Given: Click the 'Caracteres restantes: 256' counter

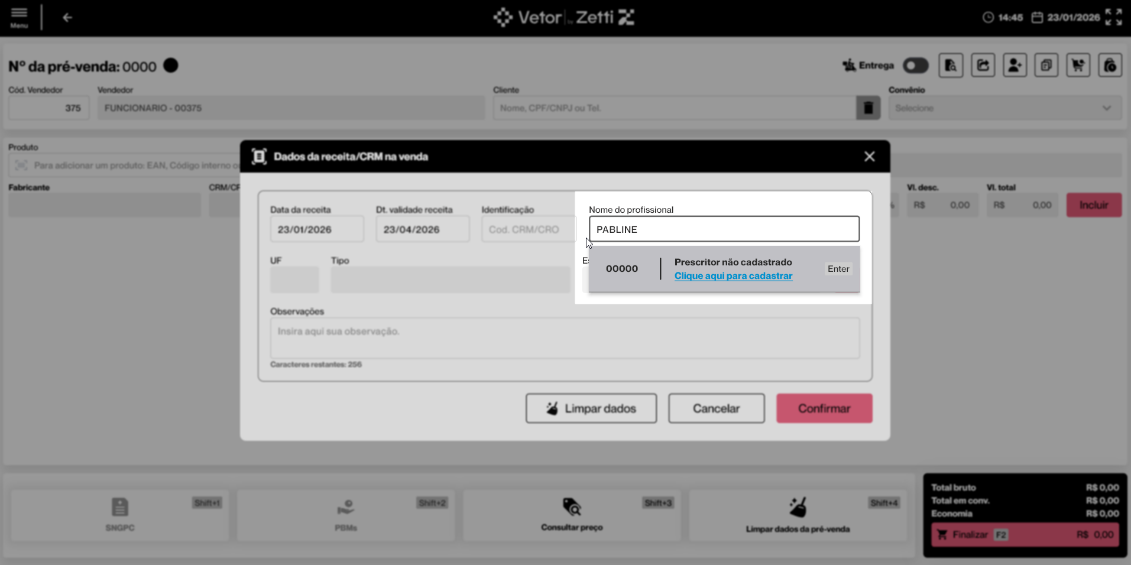Looking at the screenshot, I should tap(316, 365).
